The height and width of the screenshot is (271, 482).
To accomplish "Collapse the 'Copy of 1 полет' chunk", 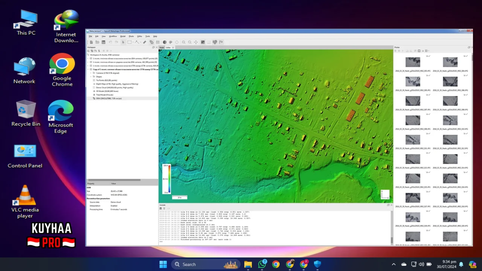I will [x=88, y=69].
